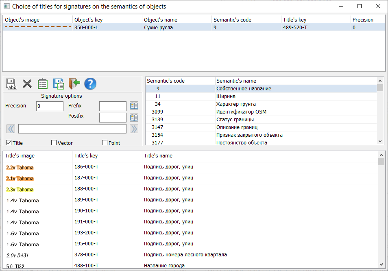Viewport: 388px width, 271px height.
Task: Open the book icon next to Postfix
Action: point(134,118)
